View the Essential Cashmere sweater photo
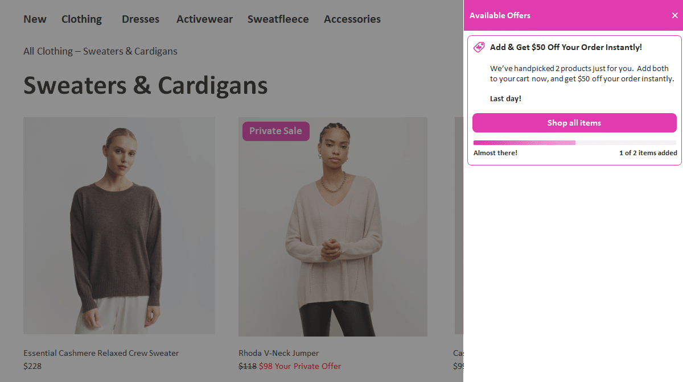683x382 pixels. (119, 226)
